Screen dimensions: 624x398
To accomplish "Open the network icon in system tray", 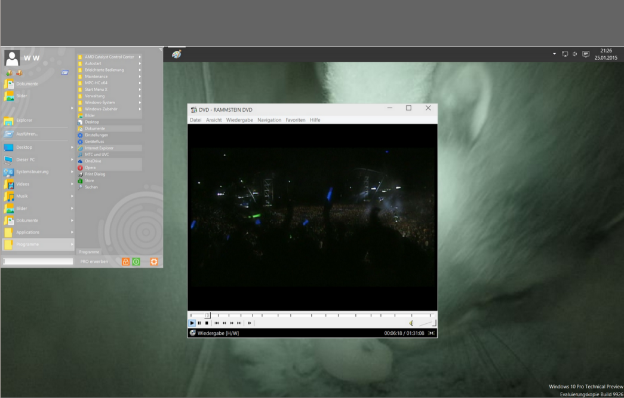I will click(565, 54).
